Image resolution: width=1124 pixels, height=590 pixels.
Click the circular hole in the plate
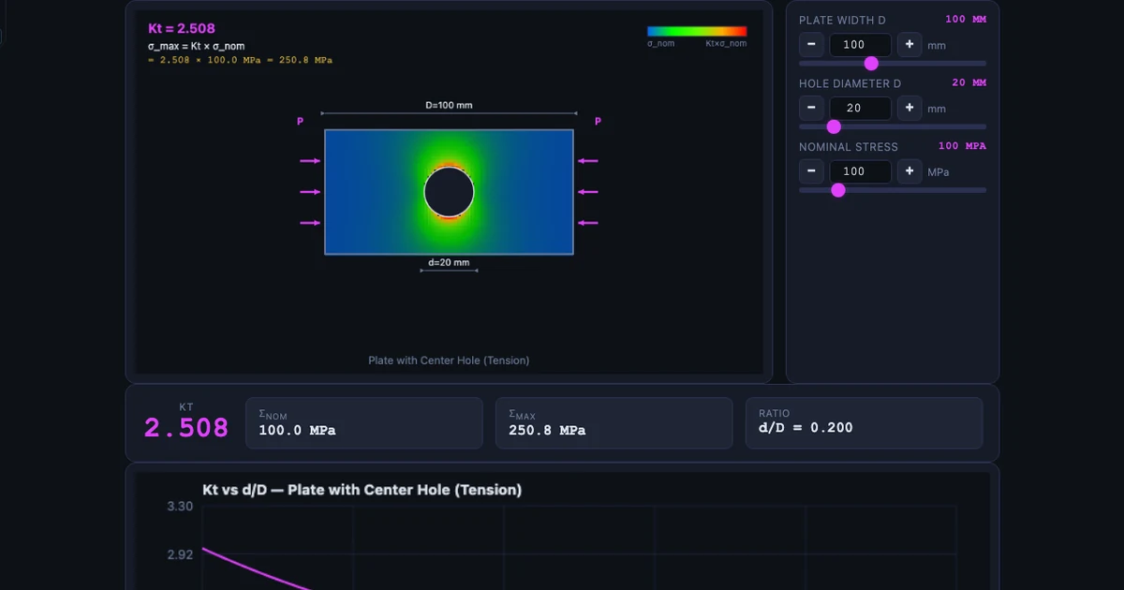click(x=449, y=192)
